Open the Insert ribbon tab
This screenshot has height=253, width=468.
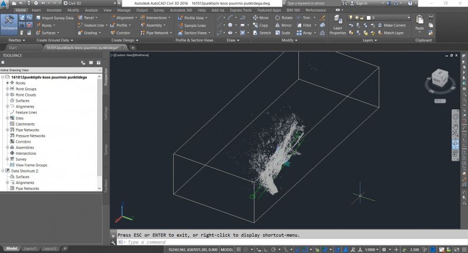(36, 10)
